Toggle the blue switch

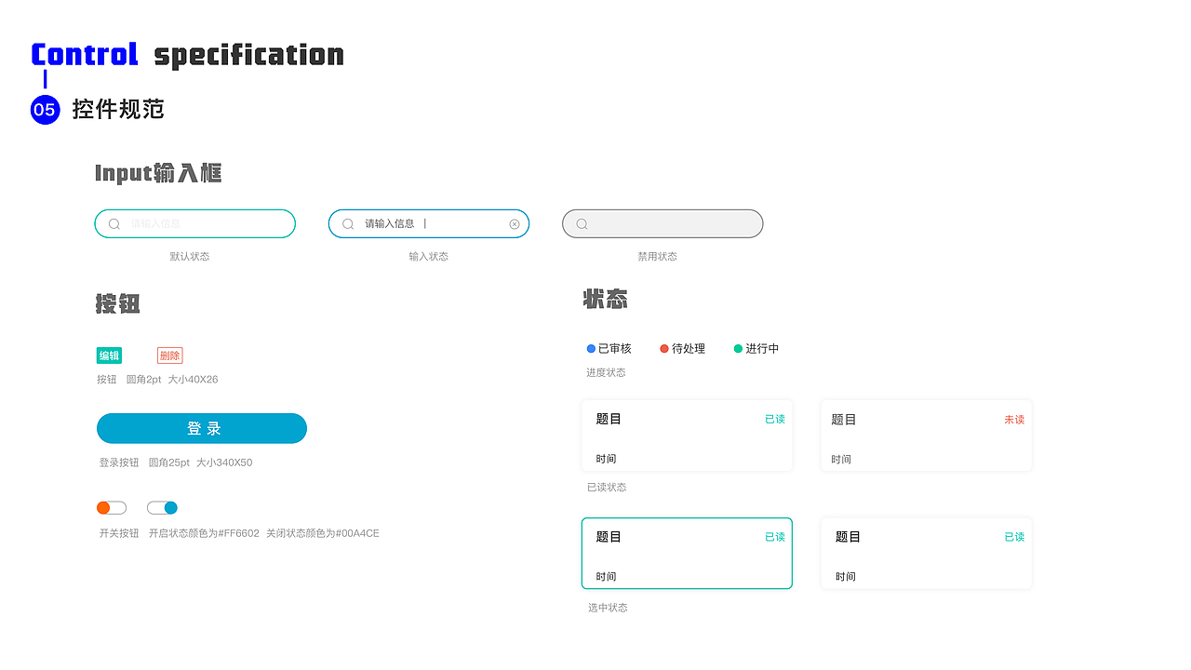162,507
